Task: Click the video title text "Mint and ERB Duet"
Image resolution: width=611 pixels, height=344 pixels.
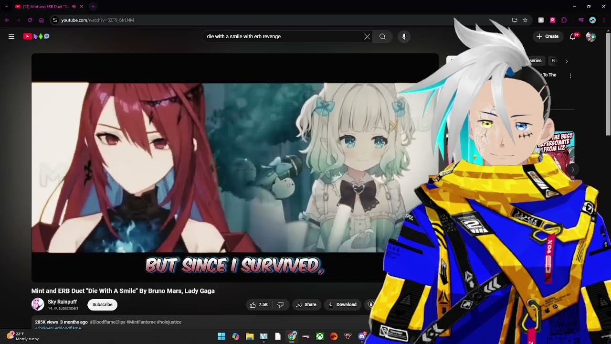Action: [58, 290]
